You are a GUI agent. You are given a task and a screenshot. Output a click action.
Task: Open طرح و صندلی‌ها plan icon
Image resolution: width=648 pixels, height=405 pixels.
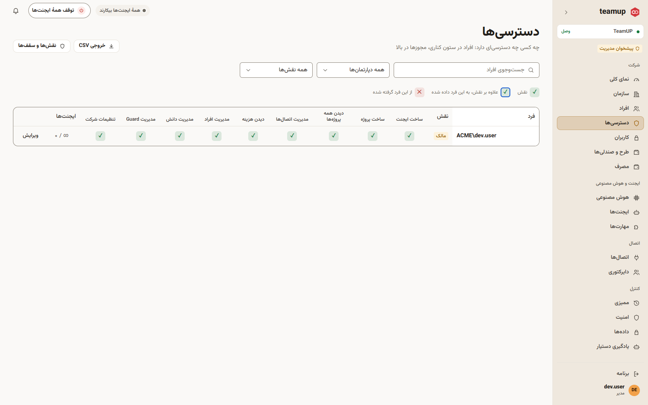pyautogui.click(x=636, y=152)
